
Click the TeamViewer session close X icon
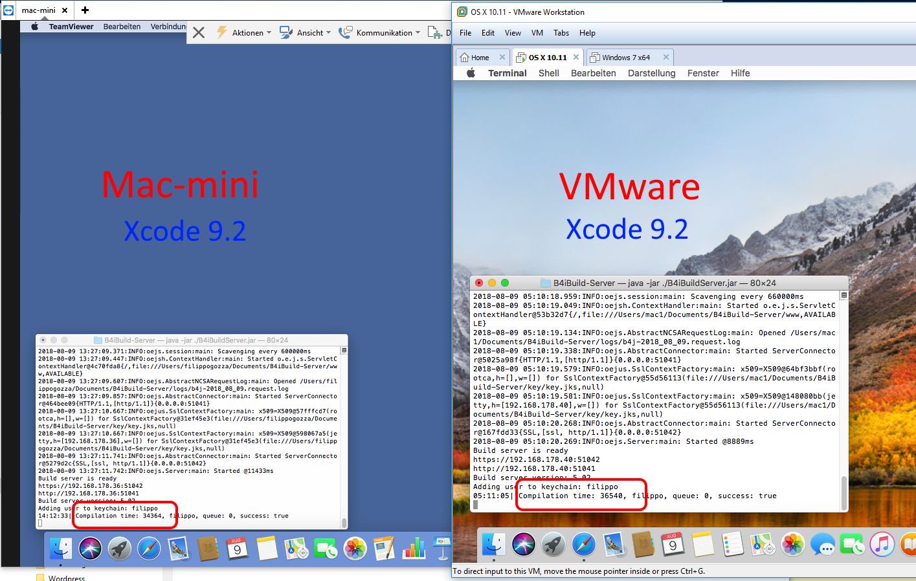pyautogui.click(x=199, y=32)
